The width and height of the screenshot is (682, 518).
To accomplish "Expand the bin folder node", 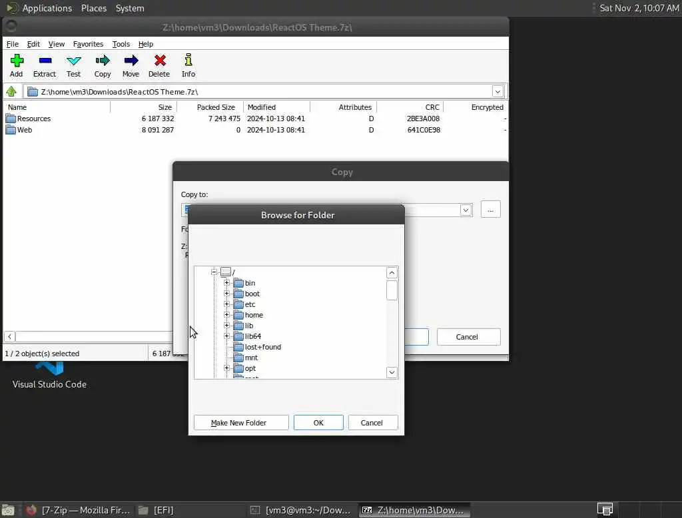I will [x=226, y=283].
